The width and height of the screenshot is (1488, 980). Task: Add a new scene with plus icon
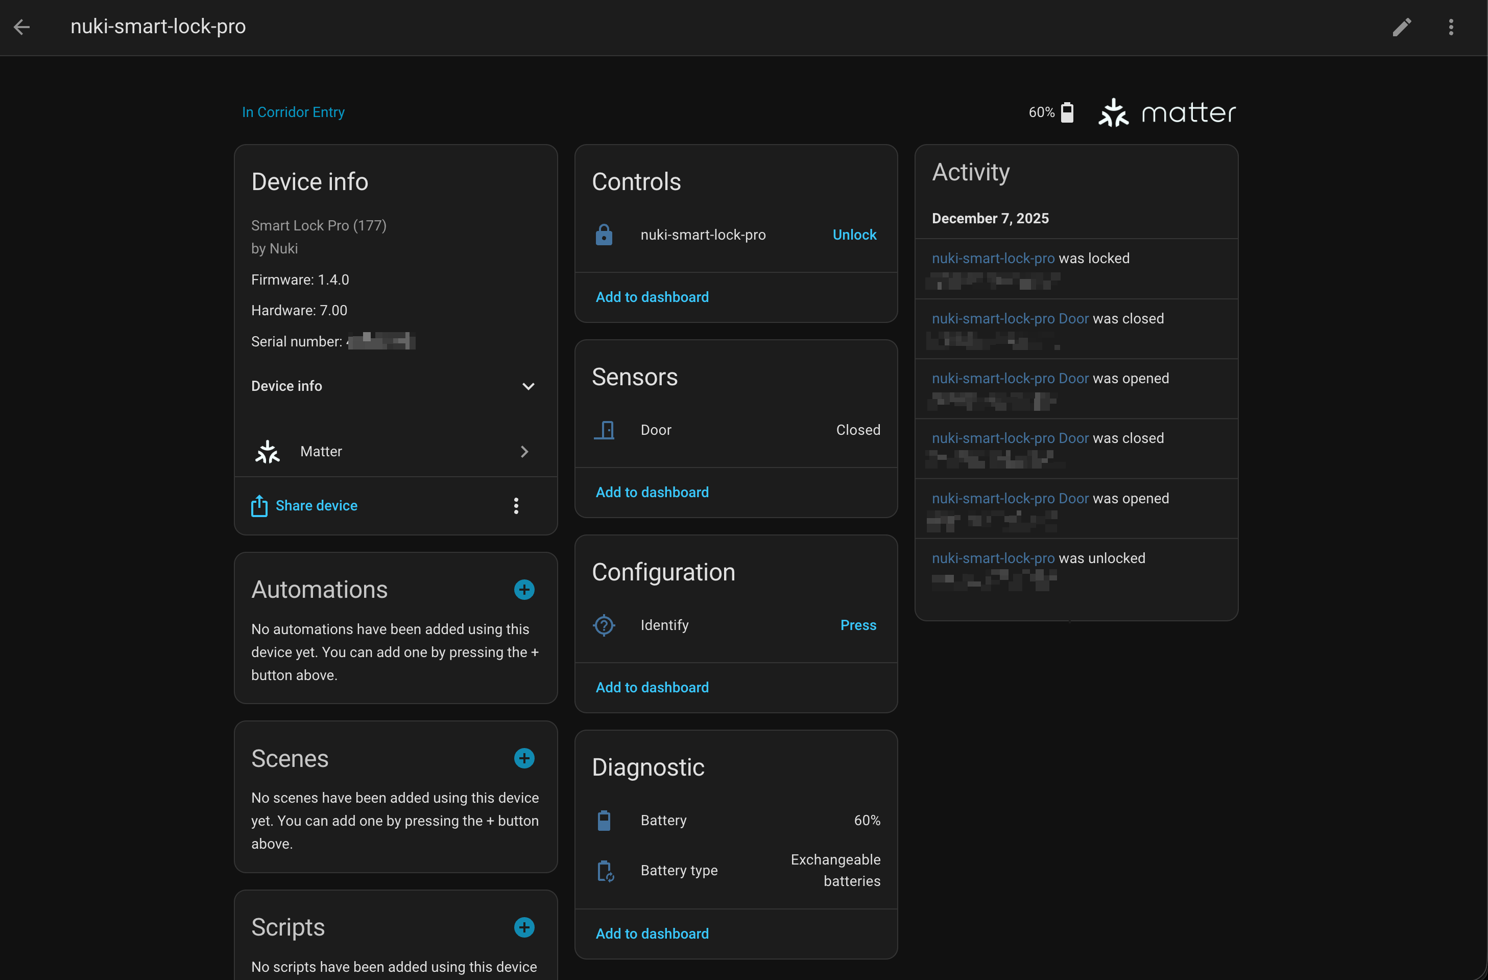click(523, 758)
